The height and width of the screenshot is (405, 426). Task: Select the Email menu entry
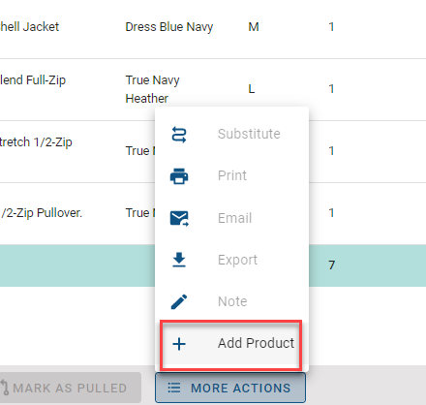coord(231,218)
